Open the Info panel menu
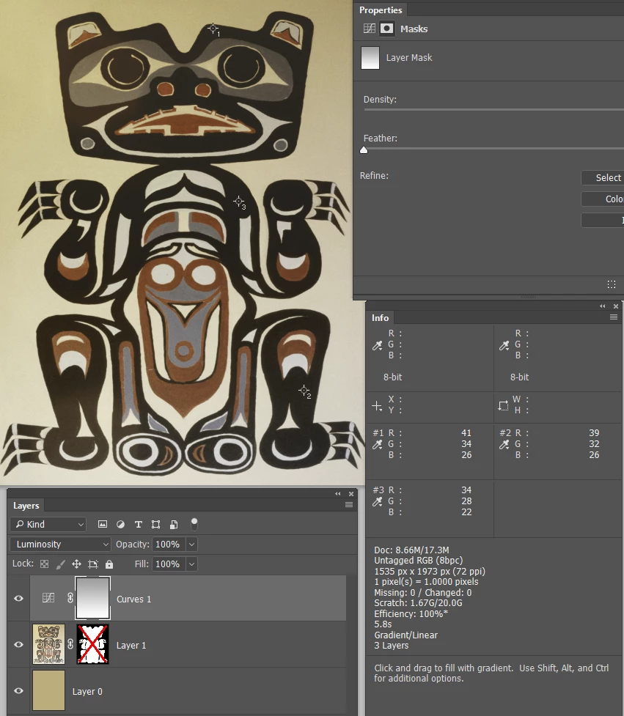This screenshot has height=716, width=624. coord(614,317)
